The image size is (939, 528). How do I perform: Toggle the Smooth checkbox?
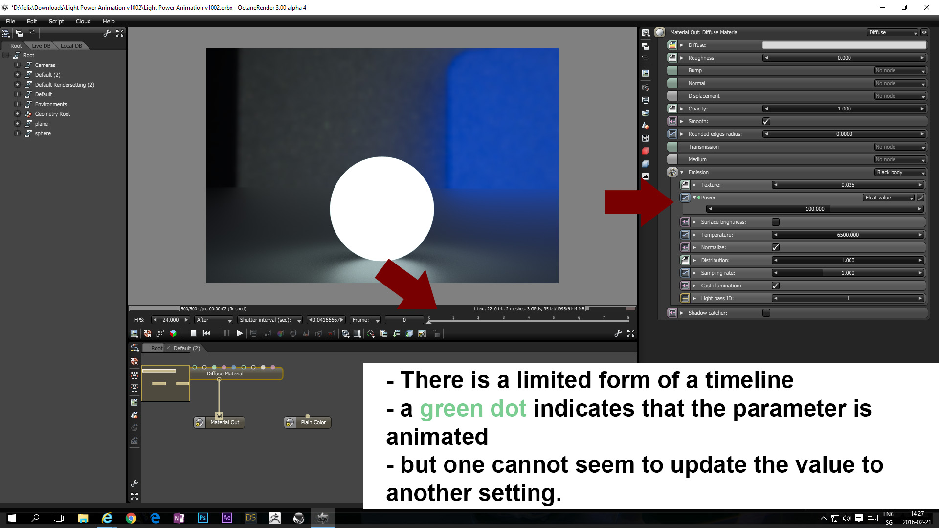point(766,121)
